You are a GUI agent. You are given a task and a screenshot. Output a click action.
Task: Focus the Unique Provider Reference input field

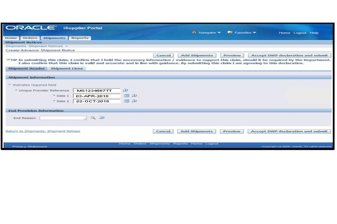(x=97, y=91)
